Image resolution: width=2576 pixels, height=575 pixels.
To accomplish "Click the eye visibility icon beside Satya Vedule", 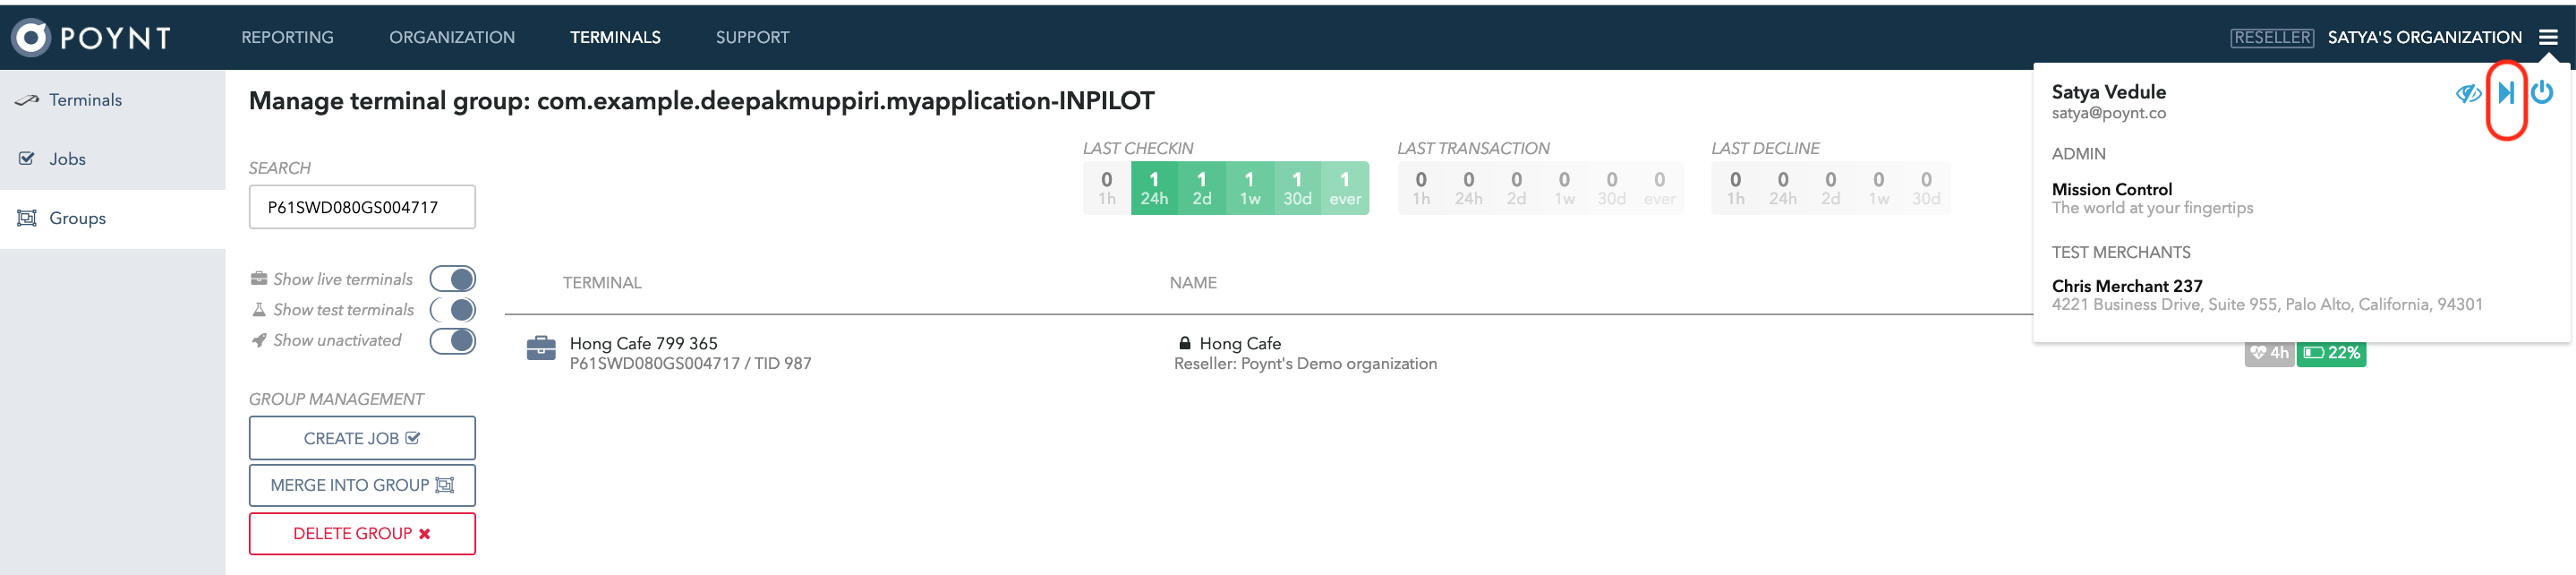I will (2468, 93).
